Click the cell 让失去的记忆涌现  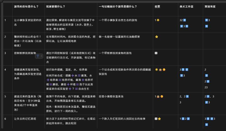click(29, 122)
